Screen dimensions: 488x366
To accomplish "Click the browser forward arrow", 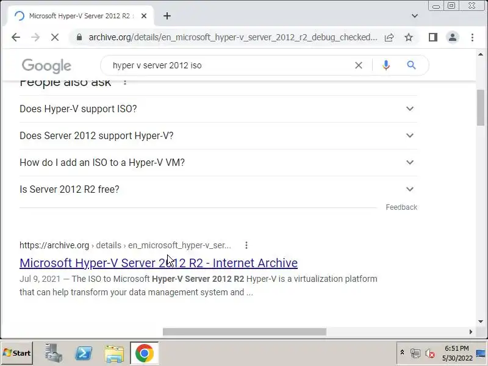I will click(x=35, y=37).
